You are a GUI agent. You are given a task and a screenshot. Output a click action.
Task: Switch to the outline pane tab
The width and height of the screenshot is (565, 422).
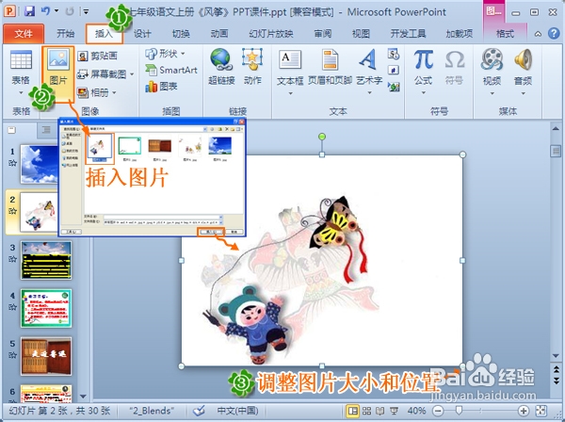tap(46, 130)
